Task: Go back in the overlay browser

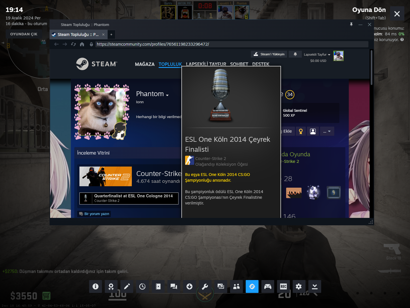Action: 56,44
